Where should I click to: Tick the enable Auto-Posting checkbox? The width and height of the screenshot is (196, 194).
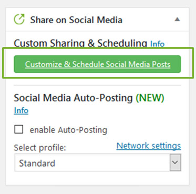click(19, 129)
